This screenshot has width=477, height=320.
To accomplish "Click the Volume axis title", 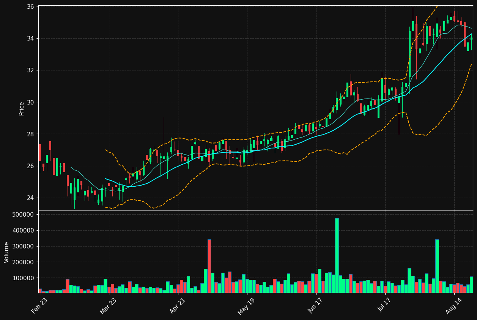I will click(x=7, y=252).
